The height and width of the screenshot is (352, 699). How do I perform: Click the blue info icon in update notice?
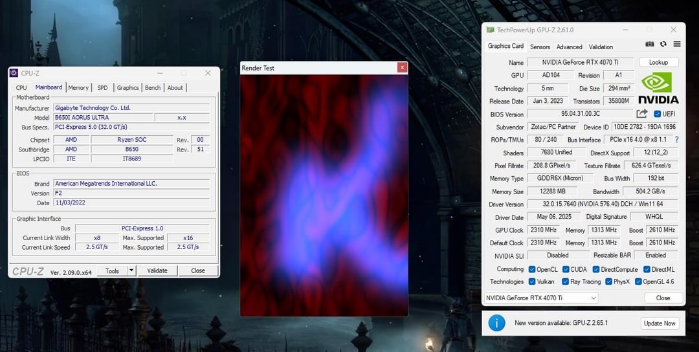496,323
